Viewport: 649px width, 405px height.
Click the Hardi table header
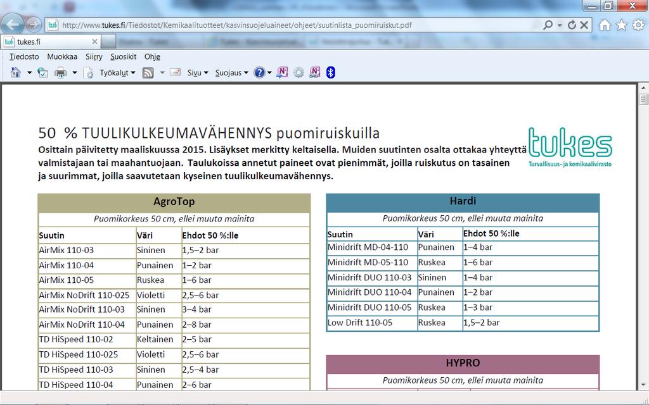coord(463,201)
